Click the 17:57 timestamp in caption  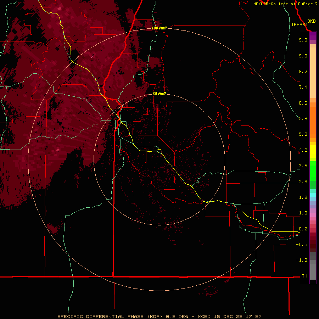[x=253, y=317]
